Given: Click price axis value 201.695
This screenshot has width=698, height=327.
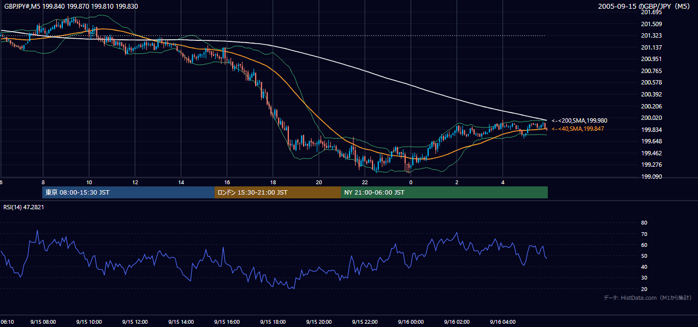Looking at the screenshot, I should coord(650,12).
